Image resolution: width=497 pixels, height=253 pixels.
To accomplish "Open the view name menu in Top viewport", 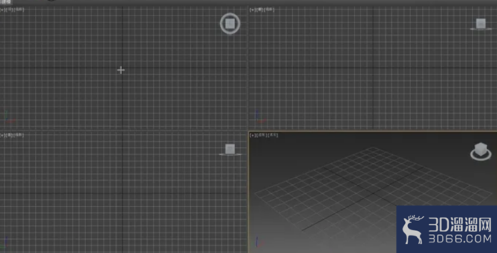I will [x=9, y=10].
